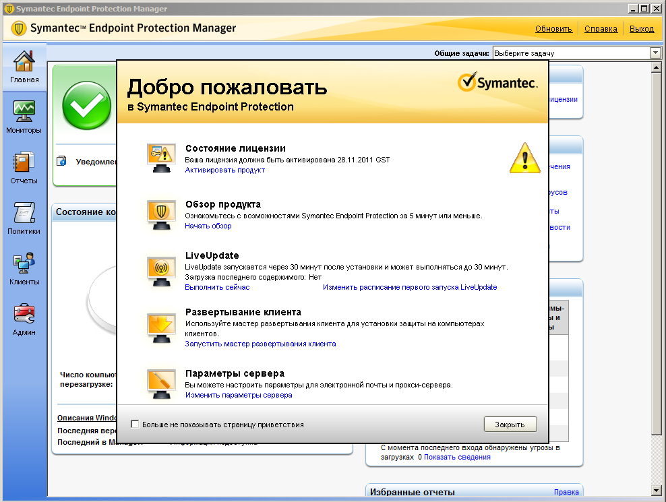Click Начать обзор link
The width and height of the screenshot is (666, 502).
click(x=208, y=226)
